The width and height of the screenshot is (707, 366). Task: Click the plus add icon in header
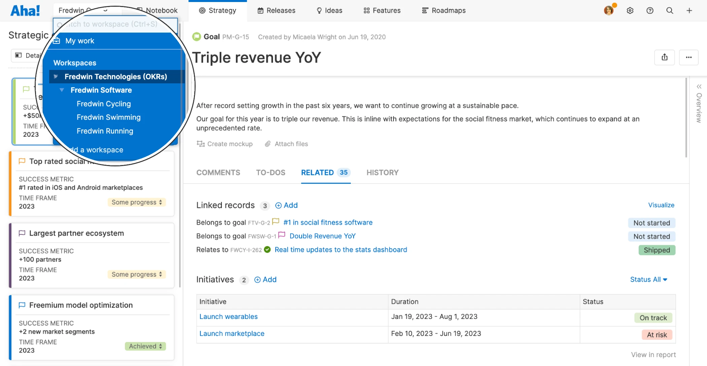click(x=689, y=10)
